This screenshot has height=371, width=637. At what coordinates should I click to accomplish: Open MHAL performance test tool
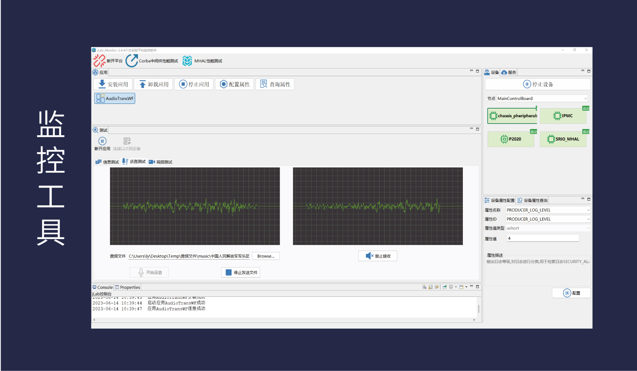coord(187,61)
